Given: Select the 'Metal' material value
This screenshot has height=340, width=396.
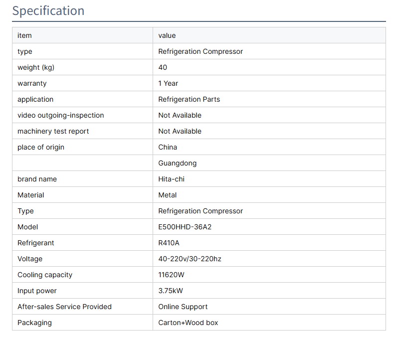Looking at the screenshot, I should pos(168,195).
